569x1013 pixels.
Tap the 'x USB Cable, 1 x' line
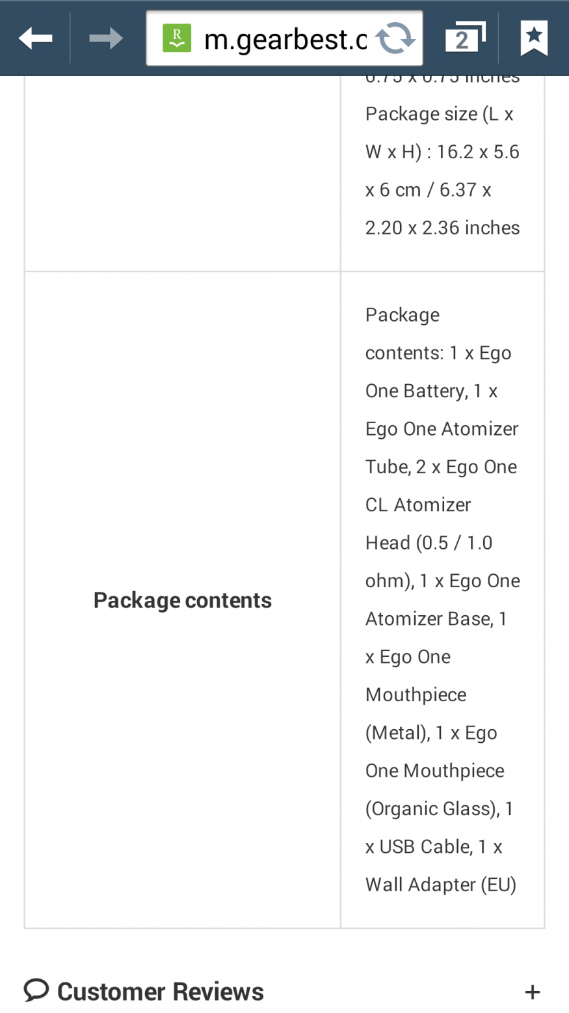434,846
